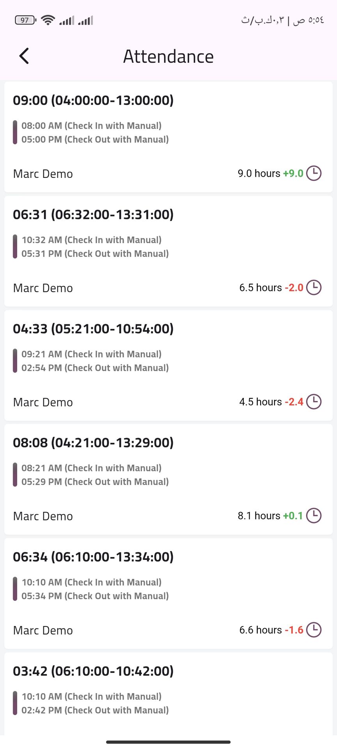This screenshot has width=337, height=749.
Task: Tap the back arrow icon
Action: point(24,56)
